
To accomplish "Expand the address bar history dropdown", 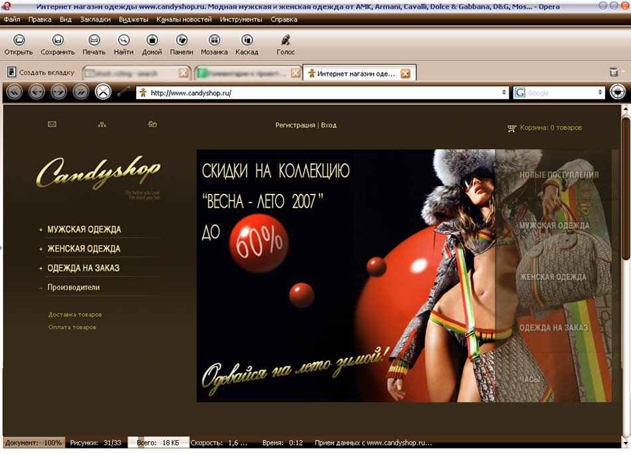I will [503, 93].
